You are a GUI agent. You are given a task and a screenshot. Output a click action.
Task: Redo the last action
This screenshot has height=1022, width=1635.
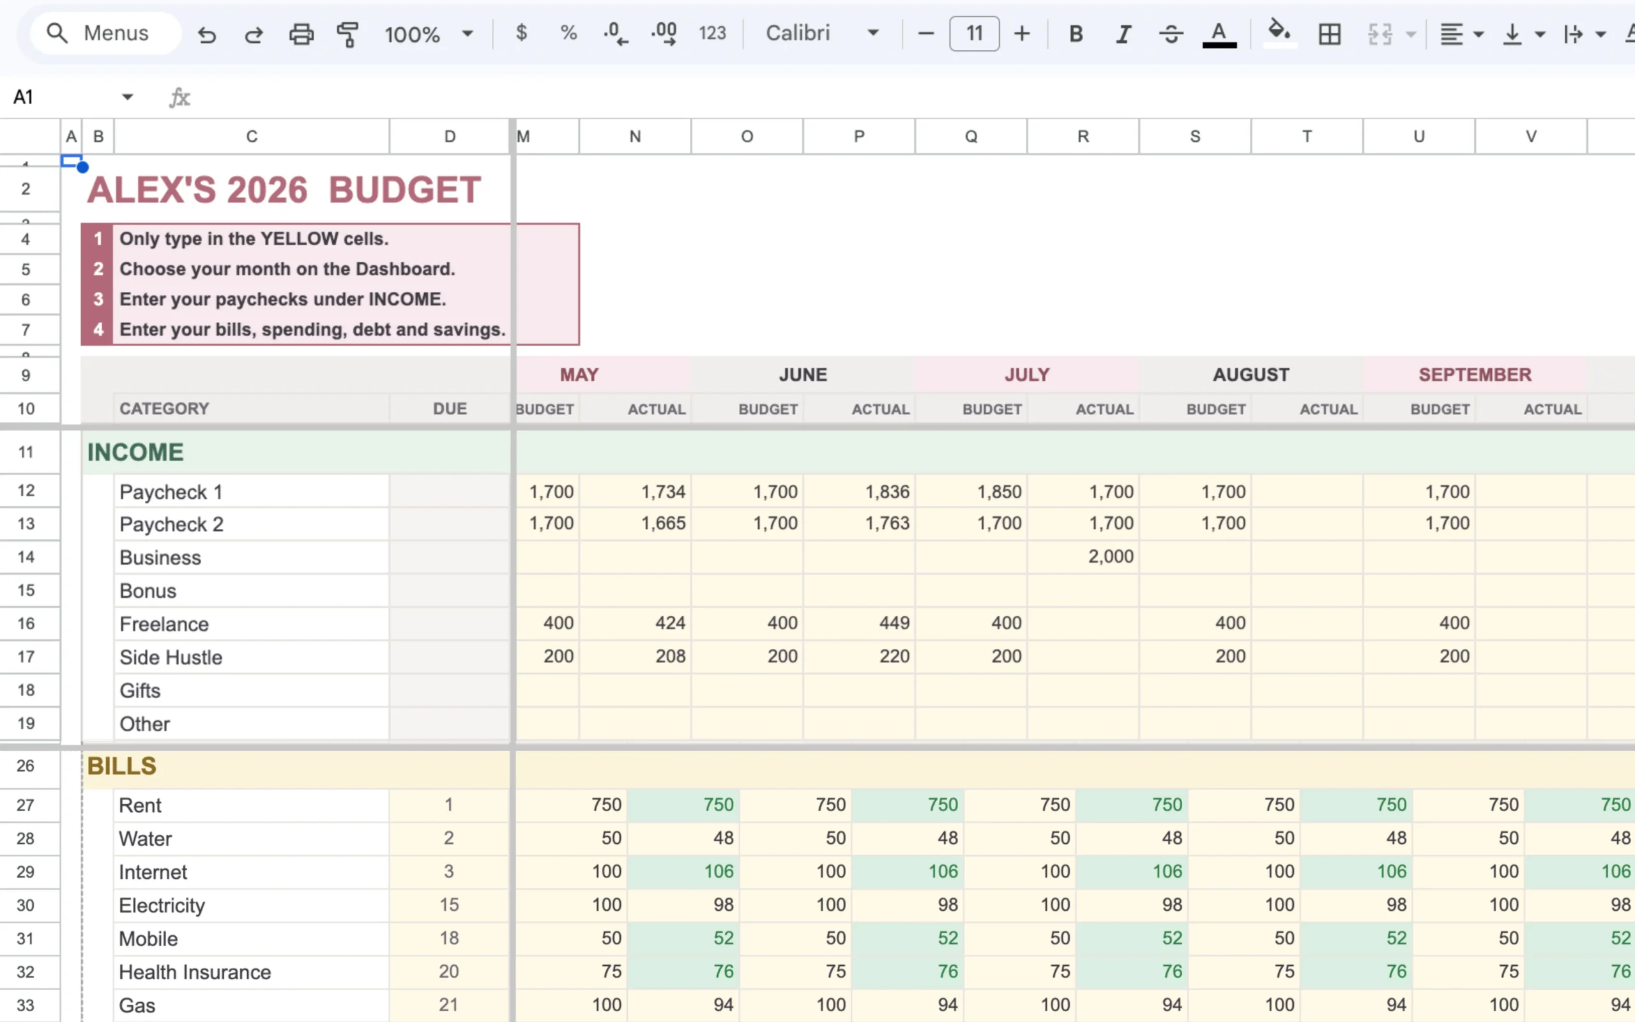[254, 34]
